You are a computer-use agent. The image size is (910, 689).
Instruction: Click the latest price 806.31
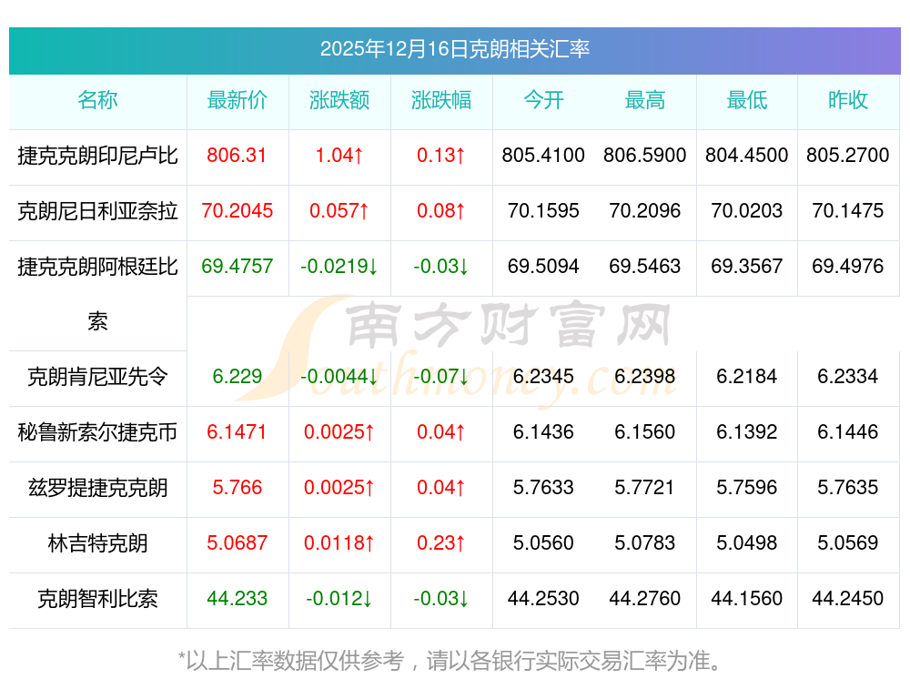point(237,156)
